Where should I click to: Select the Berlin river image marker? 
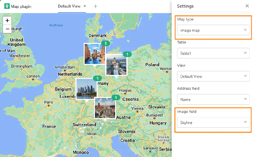tap(116, 65)
